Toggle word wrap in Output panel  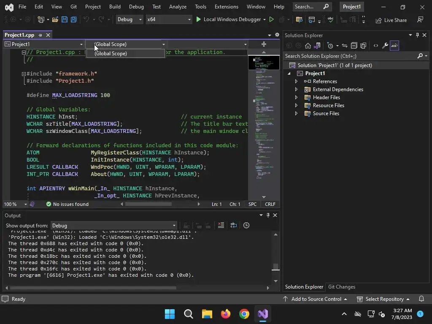[x=234, y=225]
